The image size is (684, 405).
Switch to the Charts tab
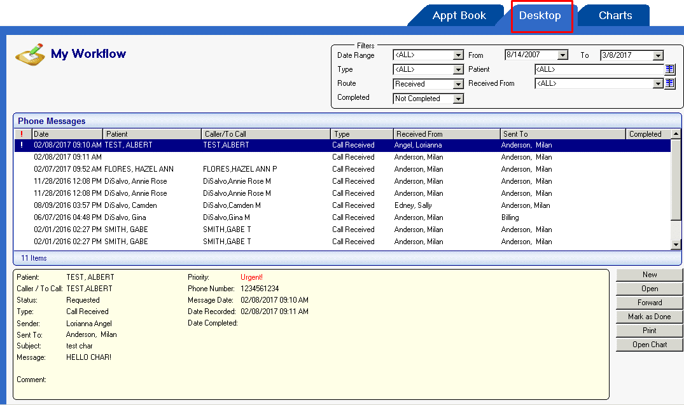(x=613, y=15)
